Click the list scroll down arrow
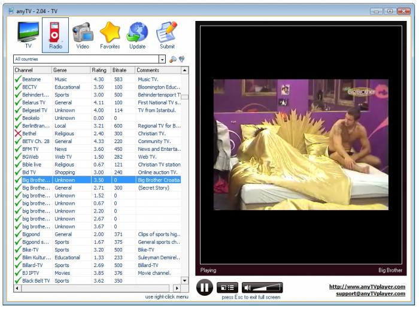 (x=184, y=280)
